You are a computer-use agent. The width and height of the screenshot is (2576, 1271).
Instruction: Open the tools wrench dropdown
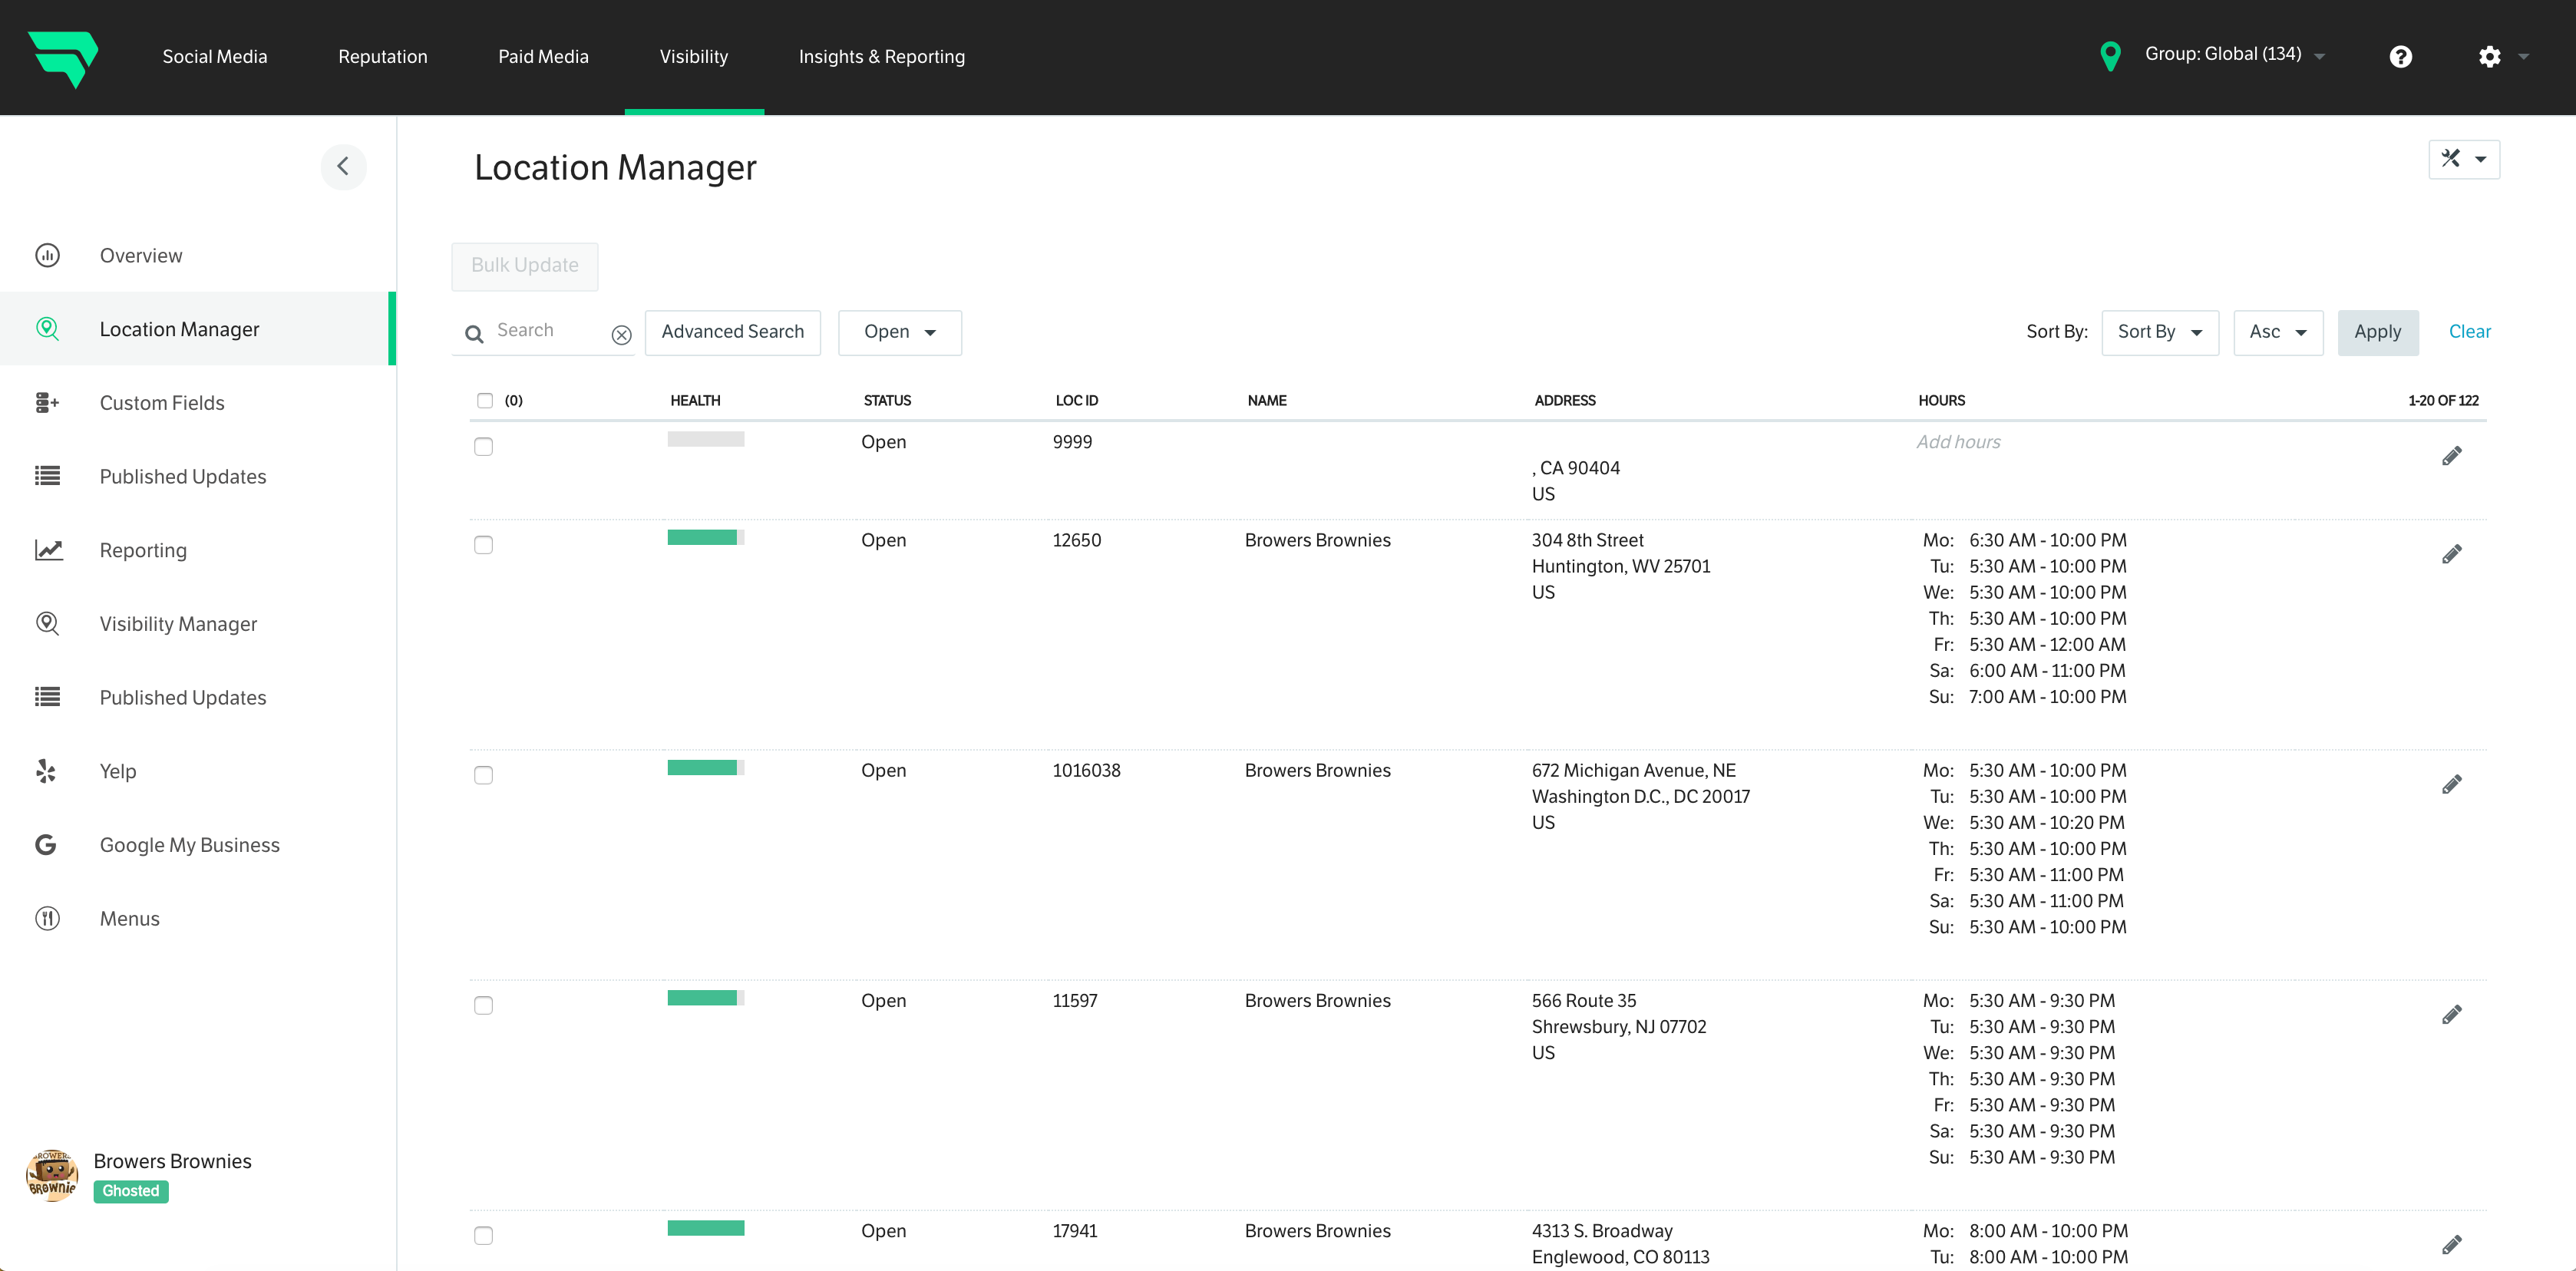(2464, 159)
